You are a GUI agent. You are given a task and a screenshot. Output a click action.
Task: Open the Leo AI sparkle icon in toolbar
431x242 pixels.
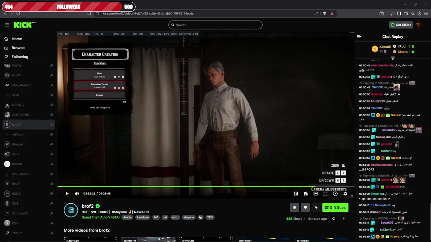tap(412, 13)
